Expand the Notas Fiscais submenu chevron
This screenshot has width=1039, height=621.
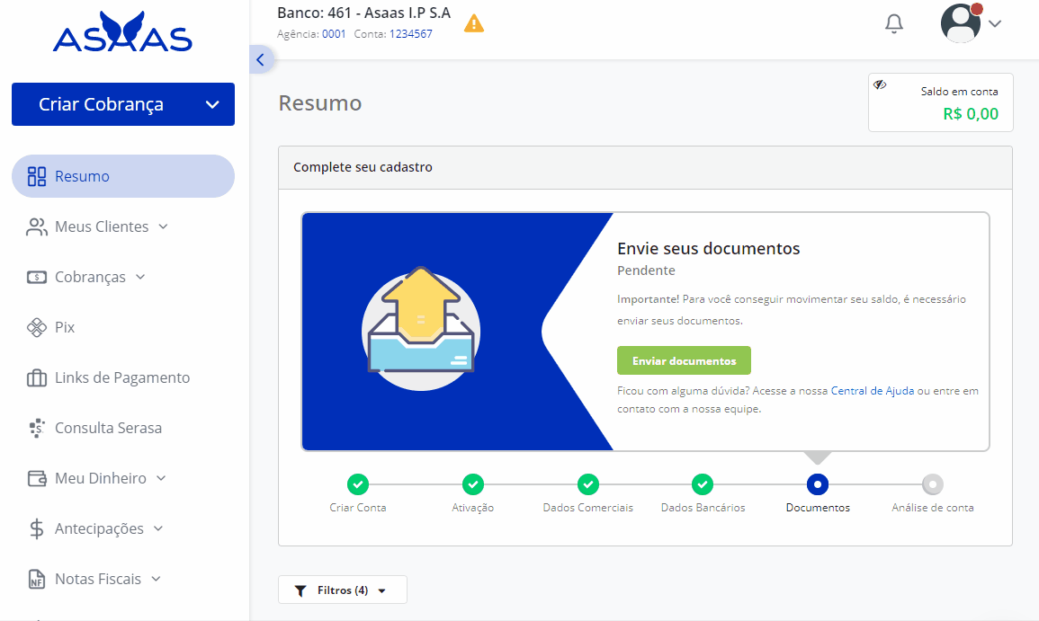(156, 579)
